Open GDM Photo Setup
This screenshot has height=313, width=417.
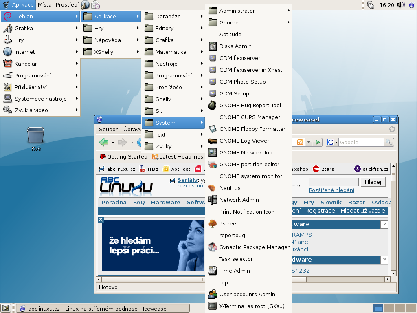point(248,82)
